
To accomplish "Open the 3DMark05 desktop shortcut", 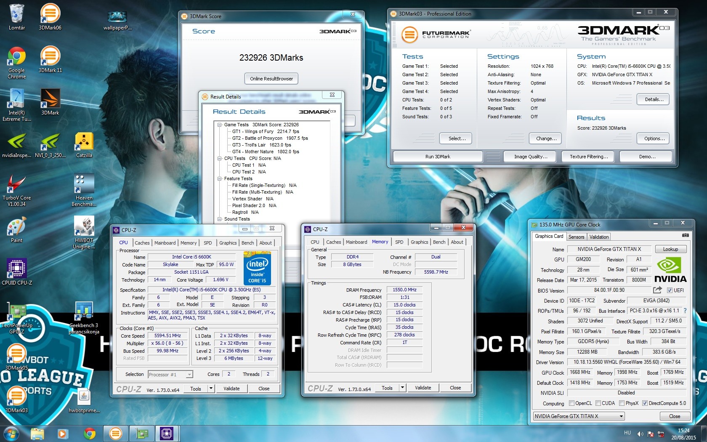I will click(16, 357).
